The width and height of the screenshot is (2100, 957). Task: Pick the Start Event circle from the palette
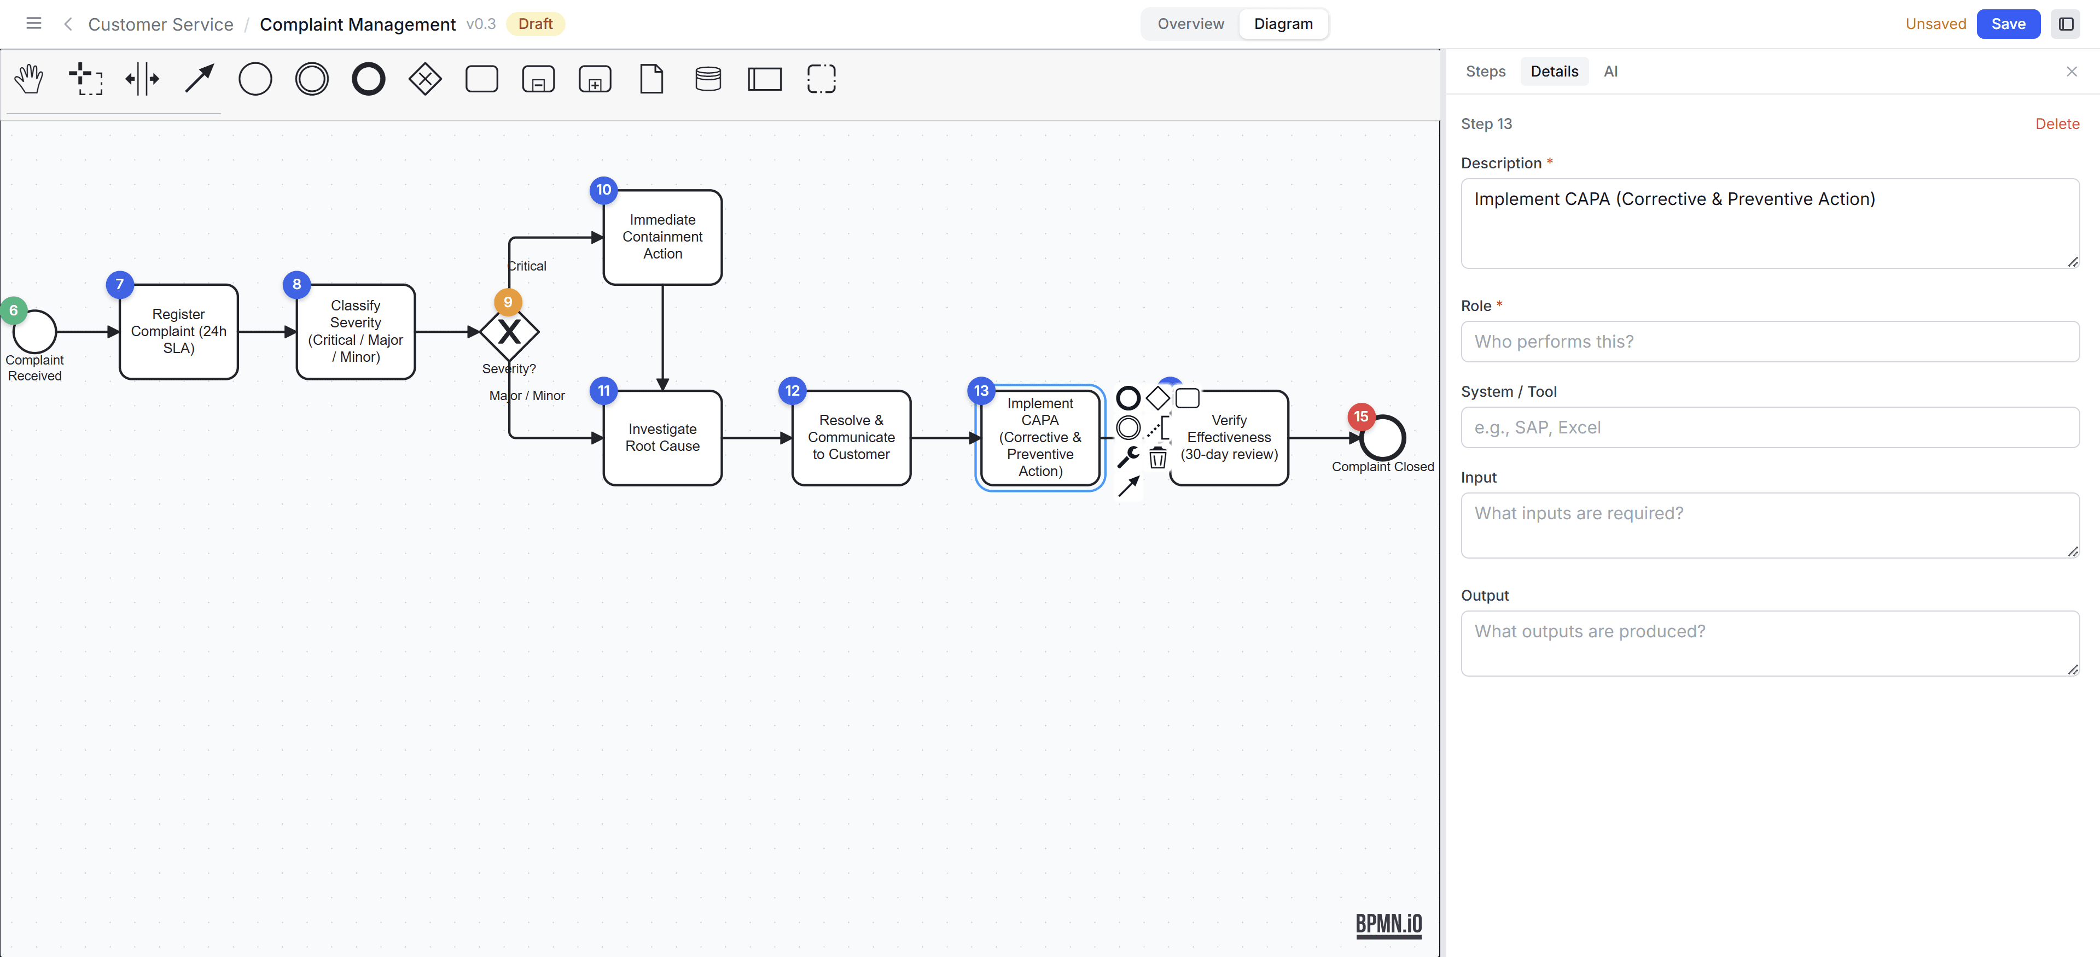pos(255,78)
